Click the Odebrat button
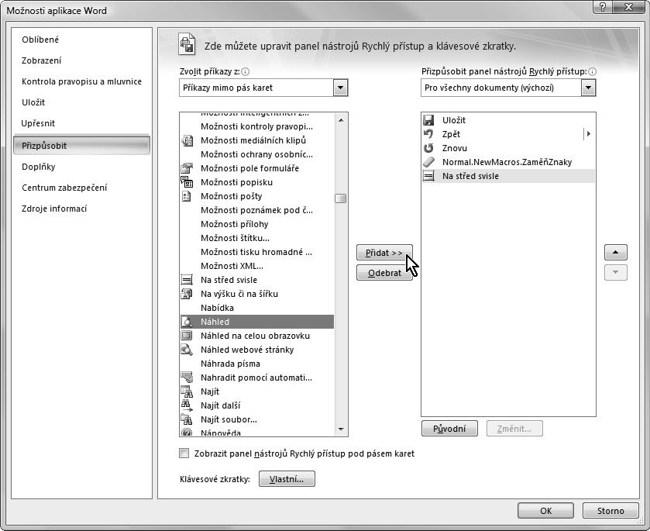Screen dimensions: 650x531 pyautogui.click(x=384, y=273)
